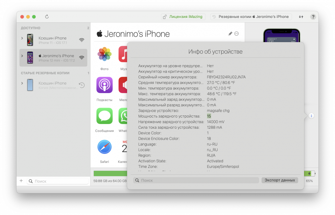Click the Locale ru_RU value
Image resolution: width=335 pixels, height=215 pixels.
(213, 150)
